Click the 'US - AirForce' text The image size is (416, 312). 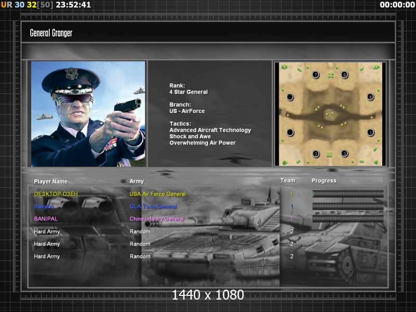[x=187, y=111]
